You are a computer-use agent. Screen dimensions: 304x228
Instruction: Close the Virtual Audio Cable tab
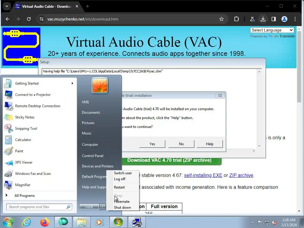77,6
